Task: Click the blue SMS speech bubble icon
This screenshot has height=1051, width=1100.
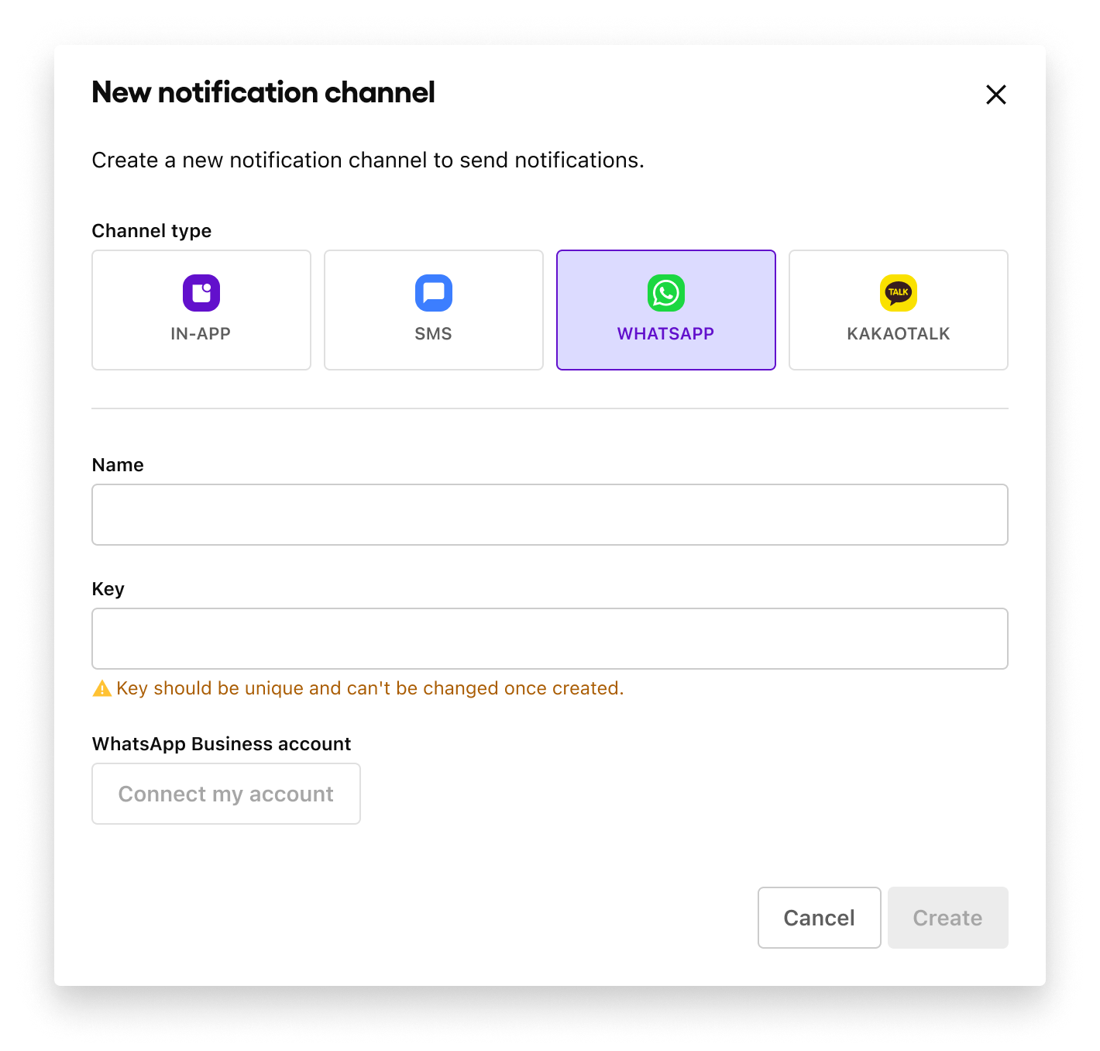Action: click(434, 293)
